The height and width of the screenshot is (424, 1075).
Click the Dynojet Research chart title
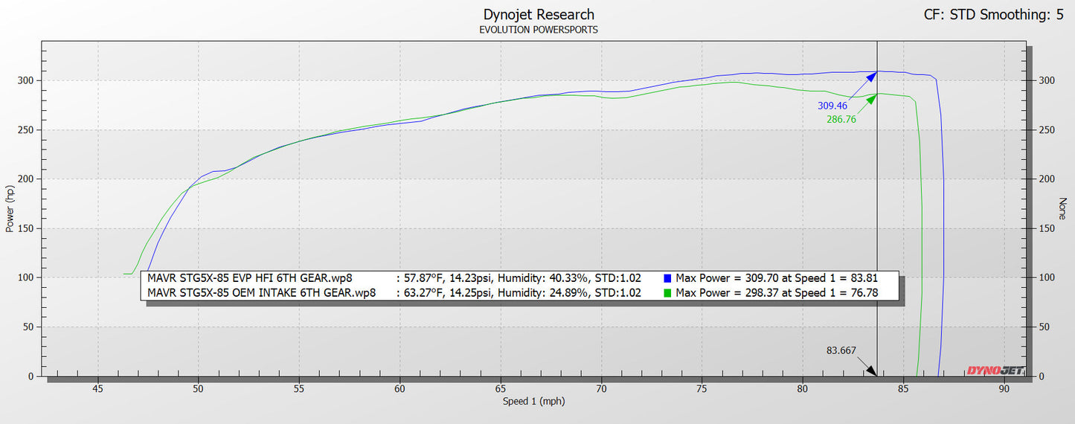click(x=539, y=14)
